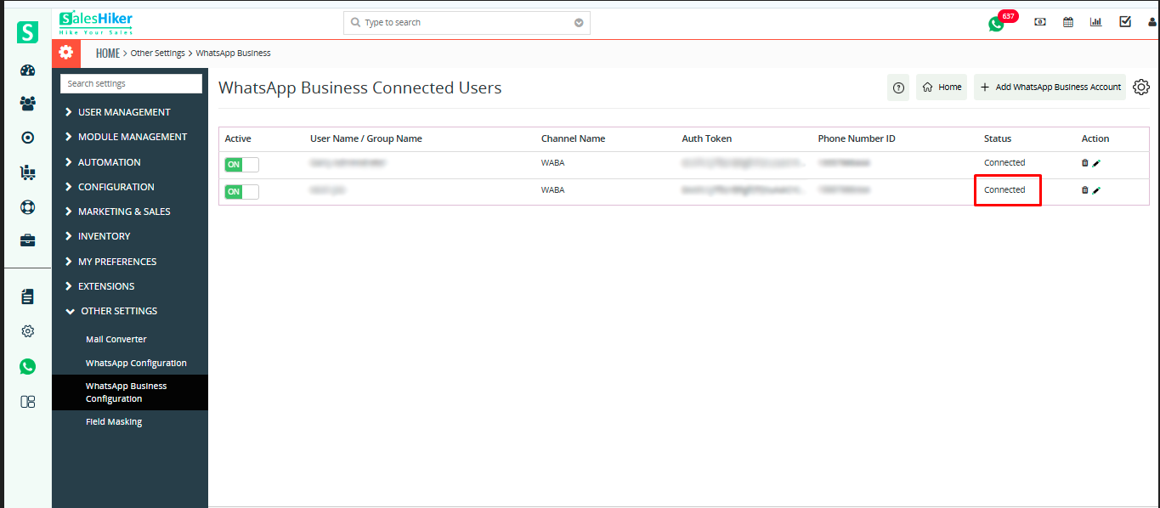This screenshot has width=1160, height=508.
Task: Open the WhatsApp icon in left sidebar
Action: pos(27,366)
